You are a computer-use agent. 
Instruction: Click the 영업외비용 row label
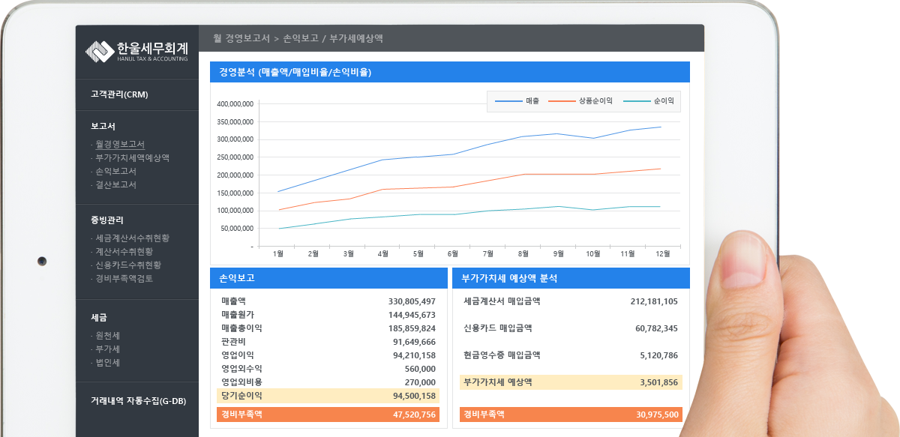pyautogui.click(x=241, y=382)
